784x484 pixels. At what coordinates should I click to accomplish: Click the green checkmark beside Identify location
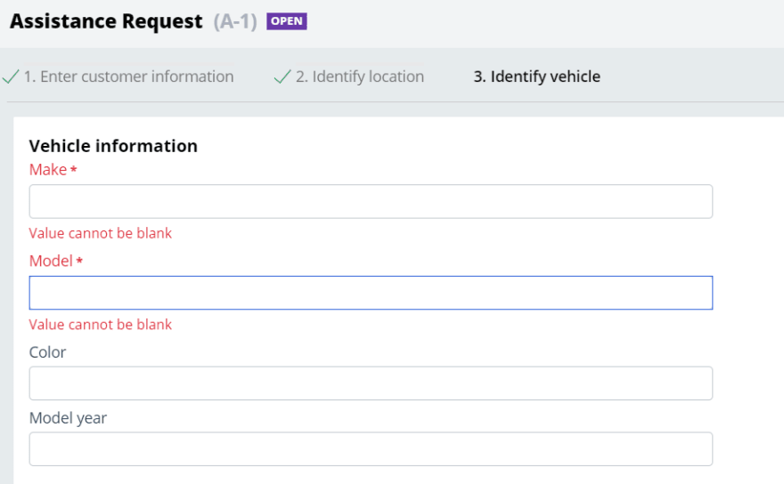tap(282, 77)
